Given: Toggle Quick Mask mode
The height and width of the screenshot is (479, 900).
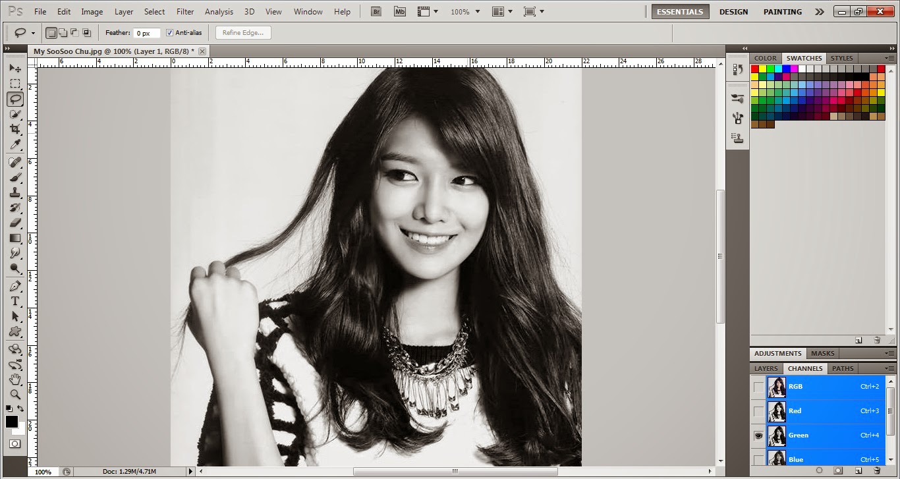Looking at the screenshot, I should (x=14, y=444).
